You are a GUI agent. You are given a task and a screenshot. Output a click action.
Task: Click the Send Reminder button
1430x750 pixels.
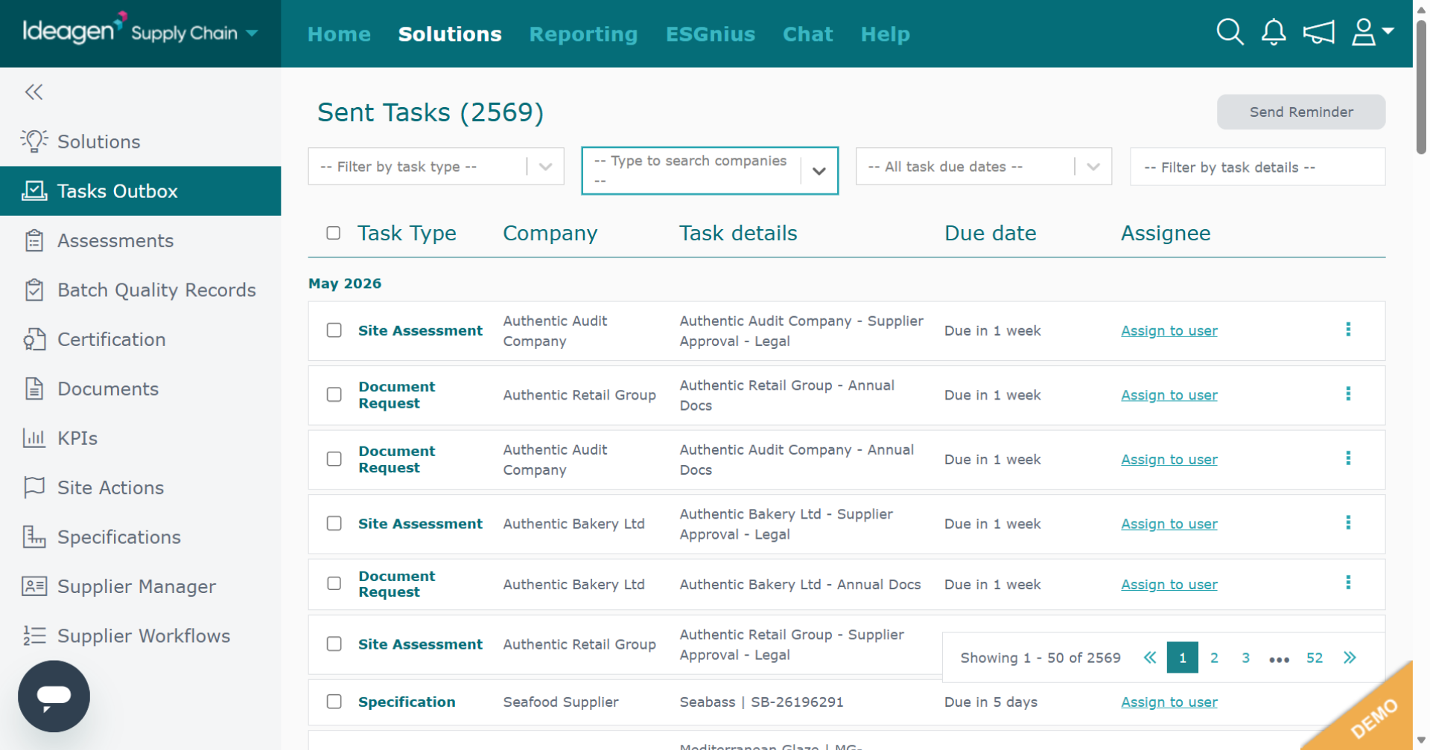pos(1301,112)
